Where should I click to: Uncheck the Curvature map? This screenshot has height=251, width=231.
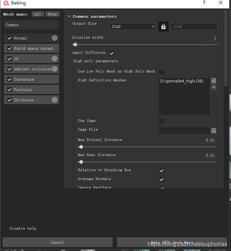pos(10,79)
